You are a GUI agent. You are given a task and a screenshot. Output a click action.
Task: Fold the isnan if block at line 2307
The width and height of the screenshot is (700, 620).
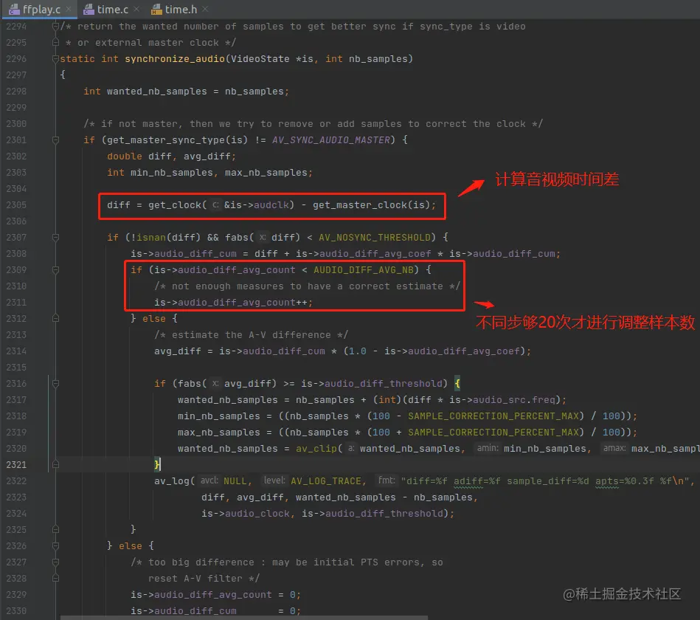click(55, 237)
